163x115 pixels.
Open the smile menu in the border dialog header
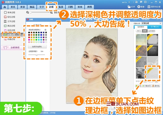137,19
